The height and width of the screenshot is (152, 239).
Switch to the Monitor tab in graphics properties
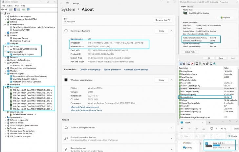190,7
